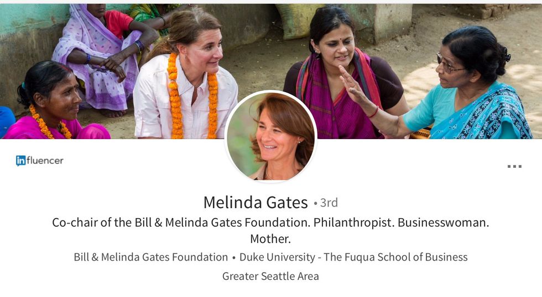Click the Melinda Gates profile name
The width and height of the screenshot is (542, 297).
pyautogui.click(x=256, y=203)
